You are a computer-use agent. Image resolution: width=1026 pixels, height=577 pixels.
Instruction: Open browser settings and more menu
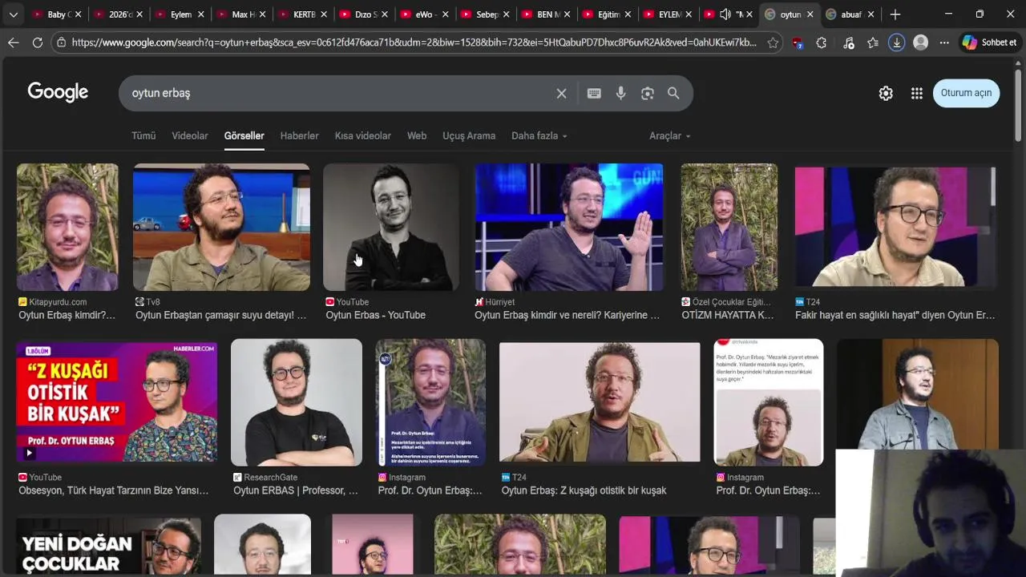[x=944, y=42]
